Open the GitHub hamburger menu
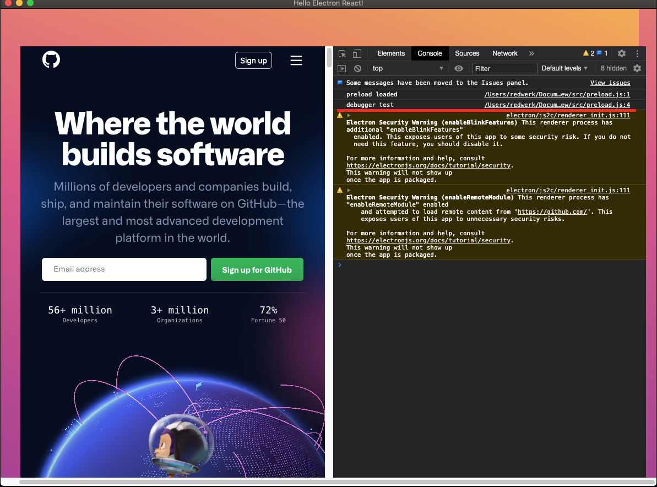Screen dimensions: 657x487 click(296, 61)
